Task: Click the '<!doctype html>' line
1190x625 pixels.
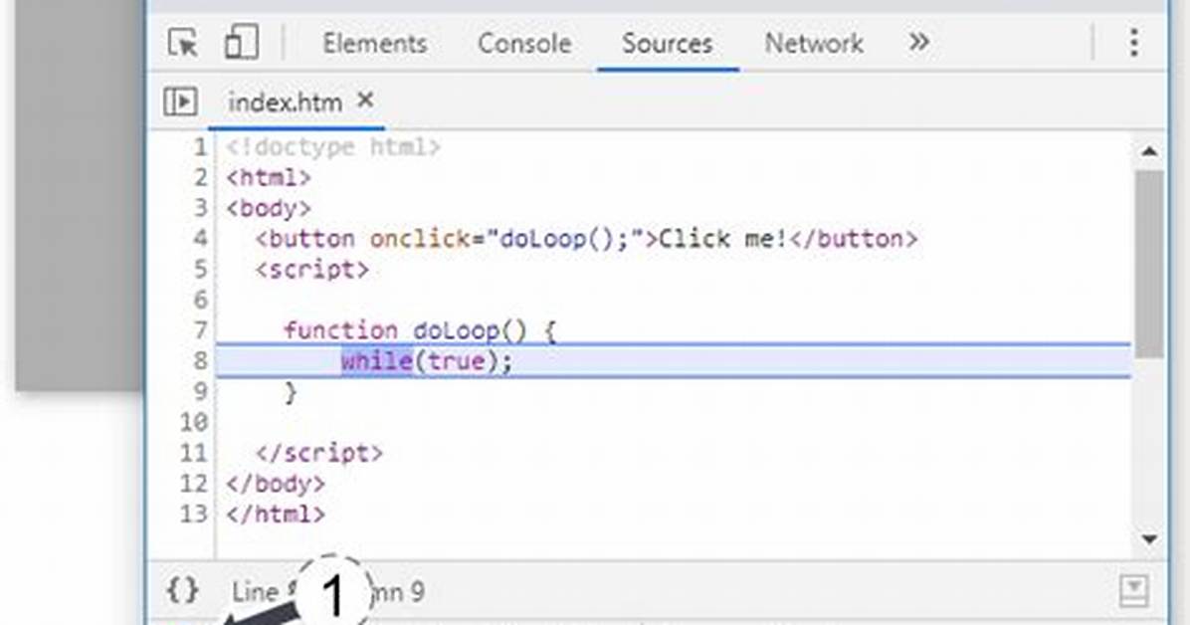Action: [333, 147]
